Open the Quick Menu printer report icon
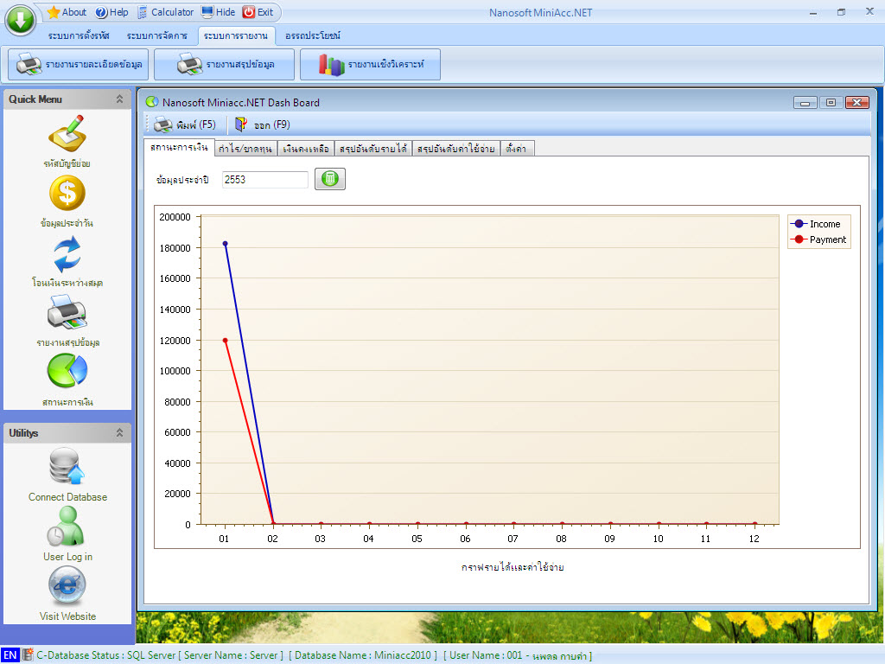 point(67,312)
